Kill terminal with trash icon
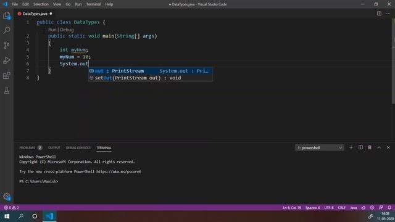This screenshot has width=395, height=222. coord(370,147)
